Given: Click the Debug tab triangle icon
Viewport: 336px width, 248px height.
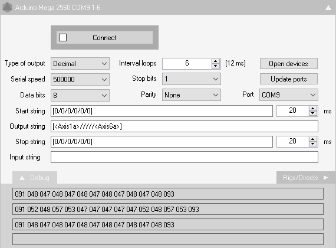Looking at the screenshot, I should [x=22, y=178].
